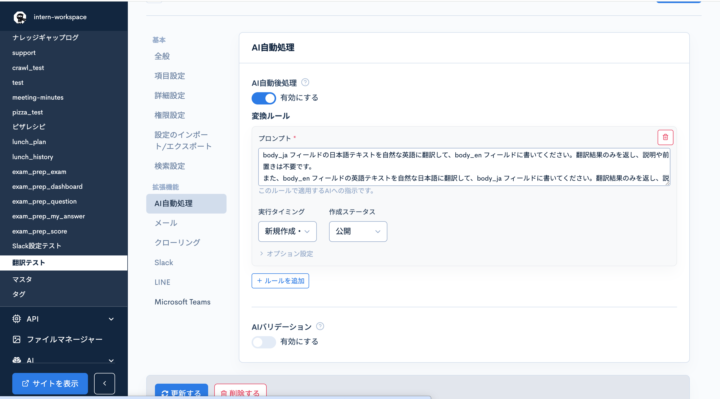Open Slack設定テスト in the sidebar
Image resolution: width=720 pixels, height=399 pixels.
coord(37,246)
